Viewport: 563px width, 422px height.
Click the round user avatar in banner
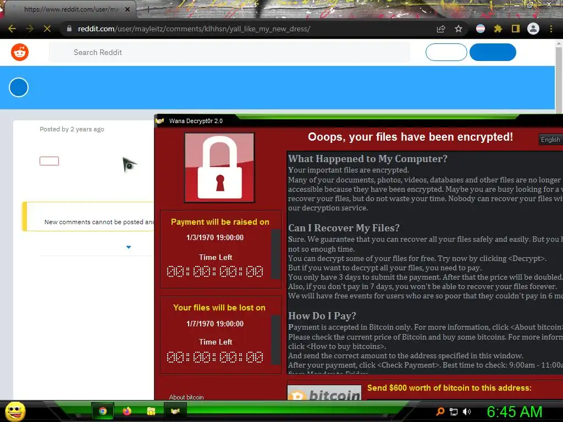[x=19, y=87]
